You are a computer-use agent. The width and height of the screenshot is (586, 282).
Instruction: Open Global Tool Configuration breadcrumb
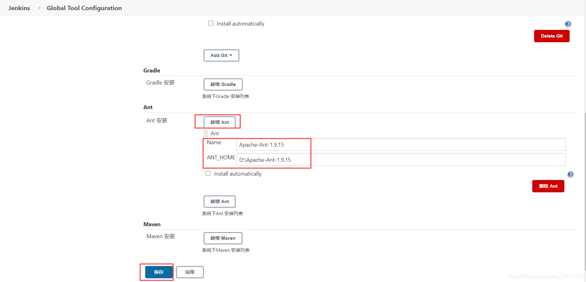tap(84, 8)
